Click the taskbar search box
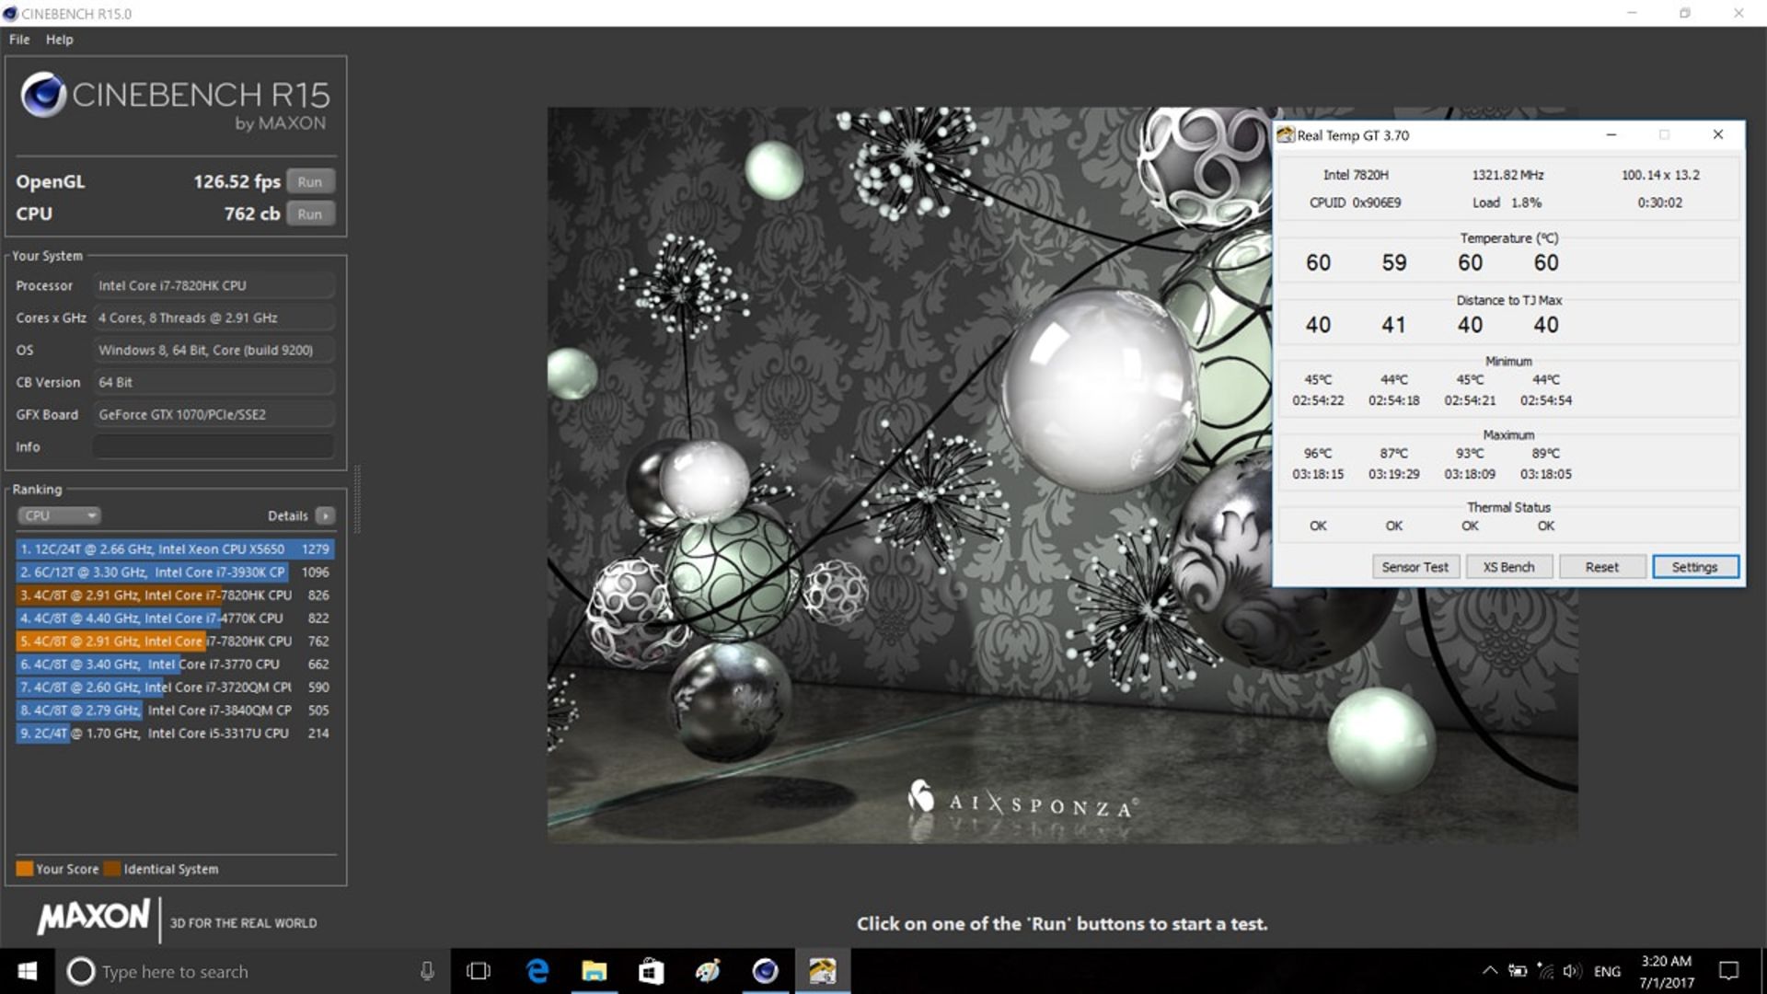The image size is (1767, 994). click(x=253, y=971)
